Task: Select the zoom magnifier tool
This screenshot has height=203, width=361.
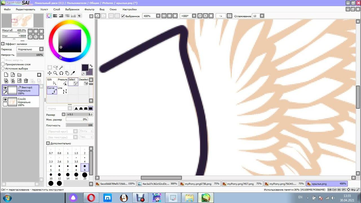Action: (x=55, y=73)
